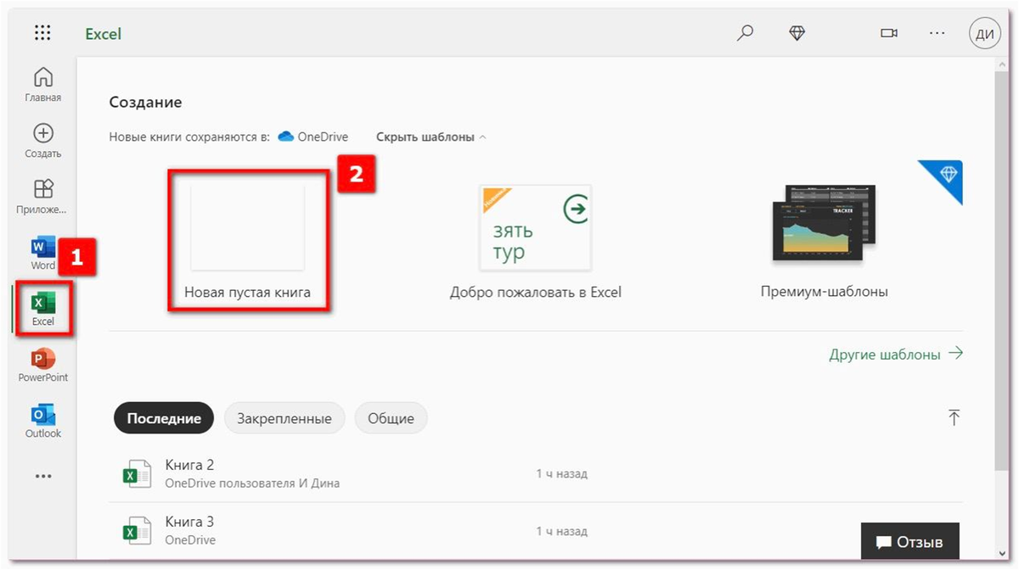Select the Последние tab
The height and width of the screenshot is (570, 1019).
click(x=164, y=418)
